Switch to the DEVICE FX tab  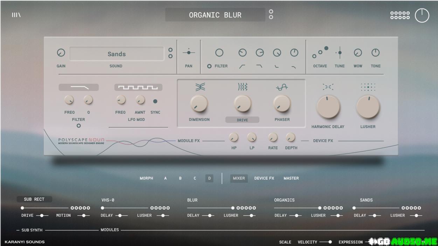click(264, 178)
